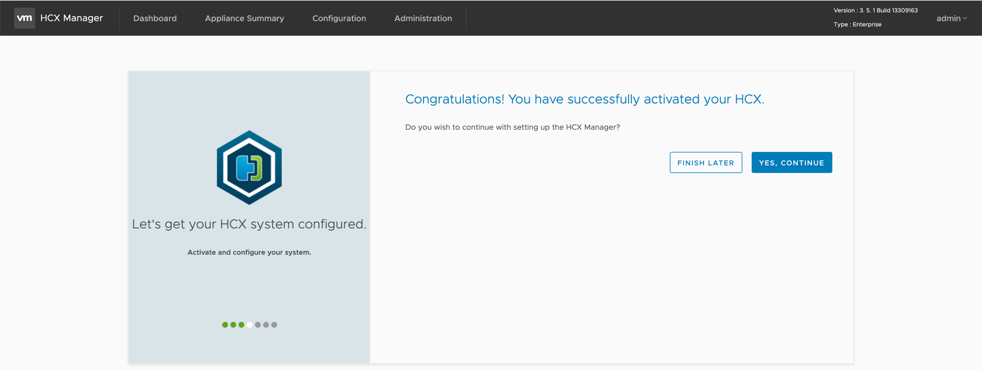Click the version build number text
Screen dimensions: 982x371
[875, 10]
